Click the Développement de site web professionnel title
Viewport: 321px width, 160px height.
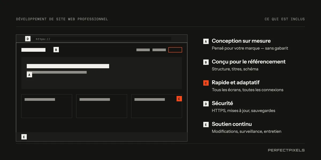pos(62,19)
